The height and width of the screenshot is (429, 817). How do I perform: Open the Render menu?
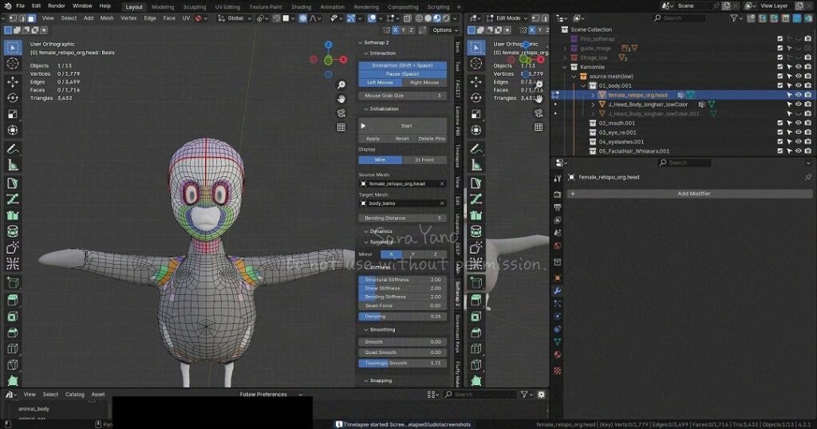point(56,6)
